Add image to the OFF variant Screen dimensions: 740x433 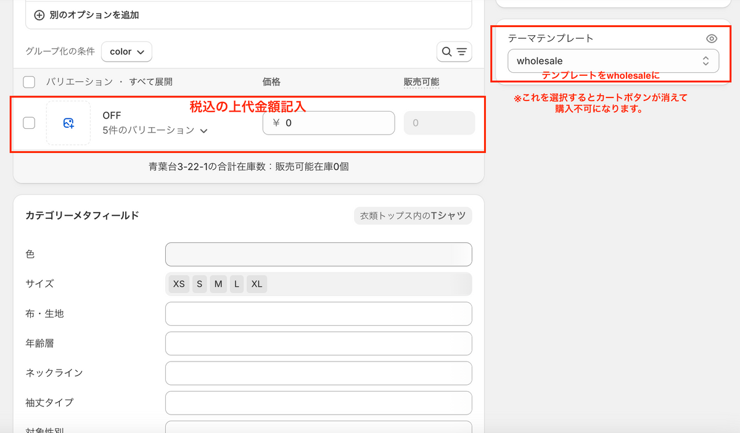coord(68,123)
